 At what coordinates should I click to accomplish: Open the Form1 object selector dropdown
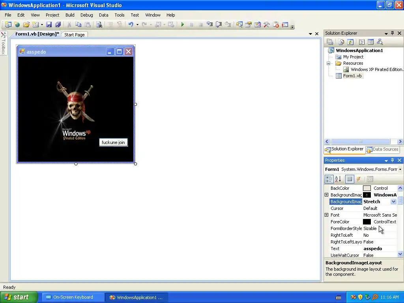coord(400,169)
